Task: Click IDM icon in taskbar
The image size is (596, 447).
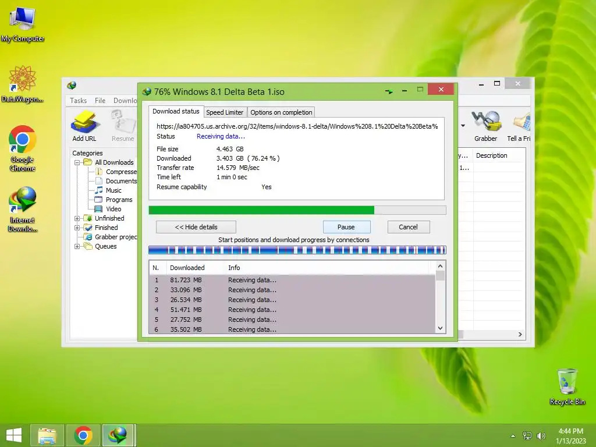Action: 118,435
